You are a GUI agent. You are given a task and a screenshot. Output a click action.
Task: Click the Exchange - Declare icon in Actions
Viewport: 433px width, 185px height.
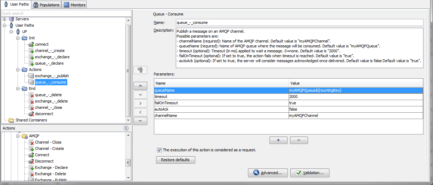[31, 167]
